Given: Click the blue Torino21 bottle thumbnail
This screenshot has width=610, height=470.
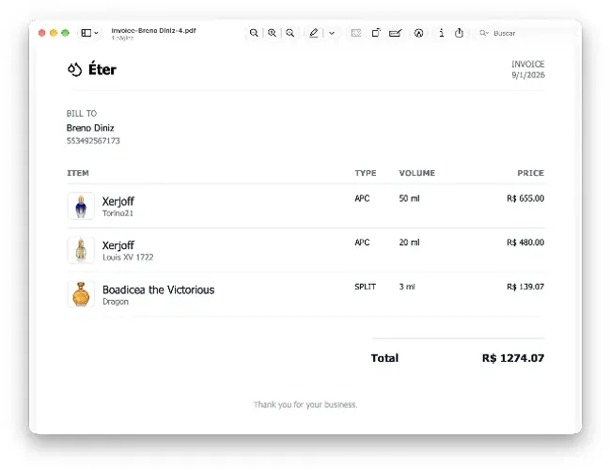Looking at the screenshot, I should point(81,206).
